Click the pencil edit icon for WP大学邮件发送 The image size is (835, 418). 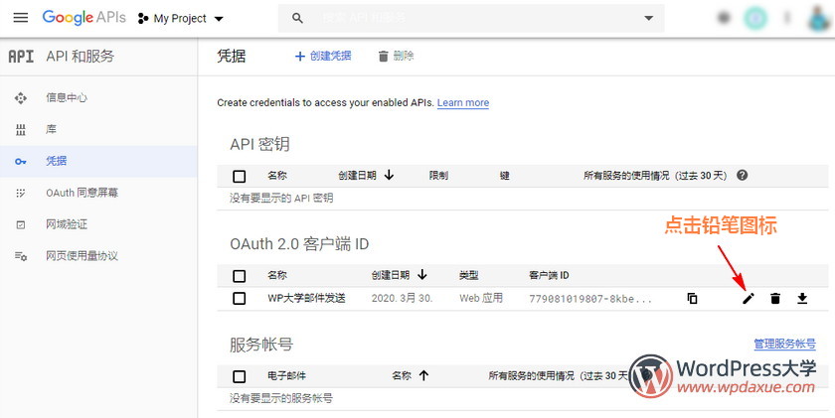(749, 298)
